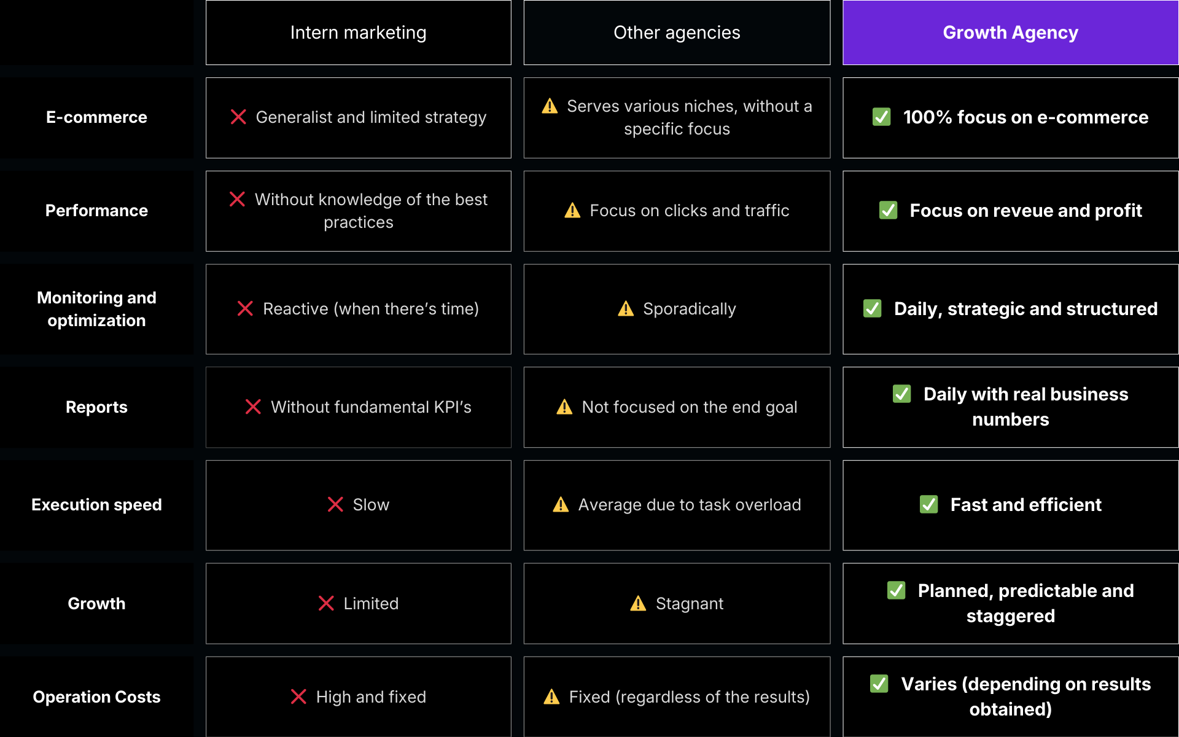Click the Daily, strategic and structured text

click(1025, 309)
